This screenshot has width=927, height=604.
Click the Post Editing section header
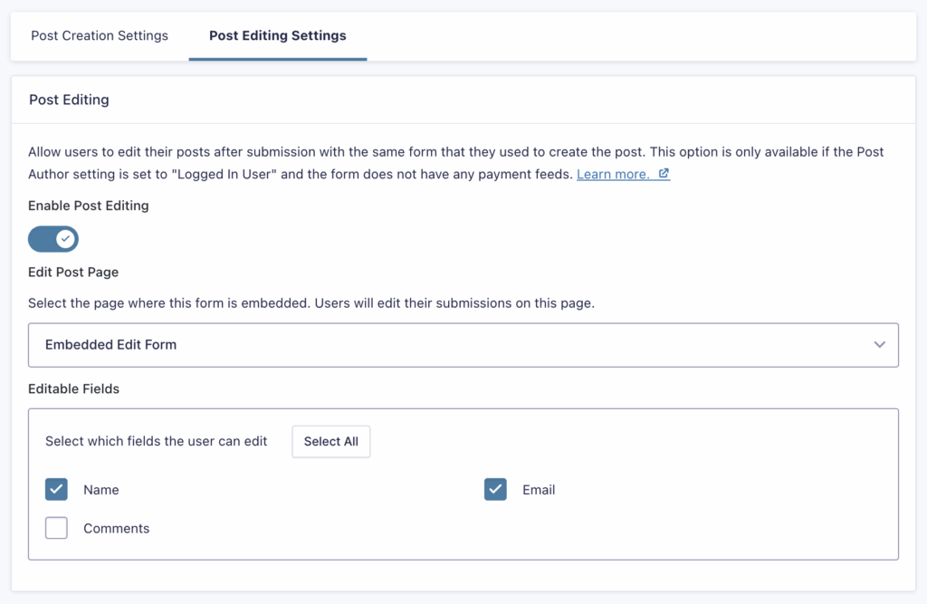coord(69,100)
